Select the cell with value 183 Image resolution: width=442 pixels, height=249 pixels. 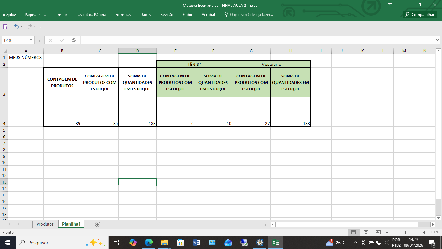(138, 112)
